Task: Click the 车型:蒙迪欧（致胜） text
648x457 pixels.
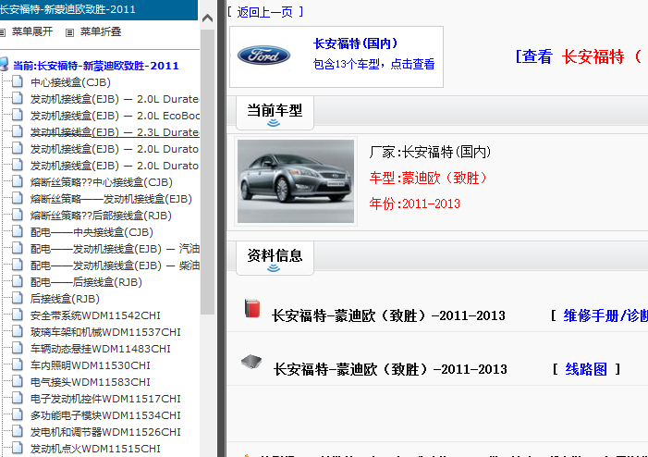Action: [428, 179]
